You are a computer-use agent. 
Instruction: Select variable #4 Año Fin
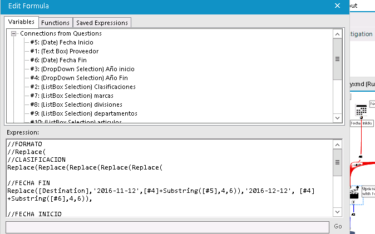[x=79, y=78]
